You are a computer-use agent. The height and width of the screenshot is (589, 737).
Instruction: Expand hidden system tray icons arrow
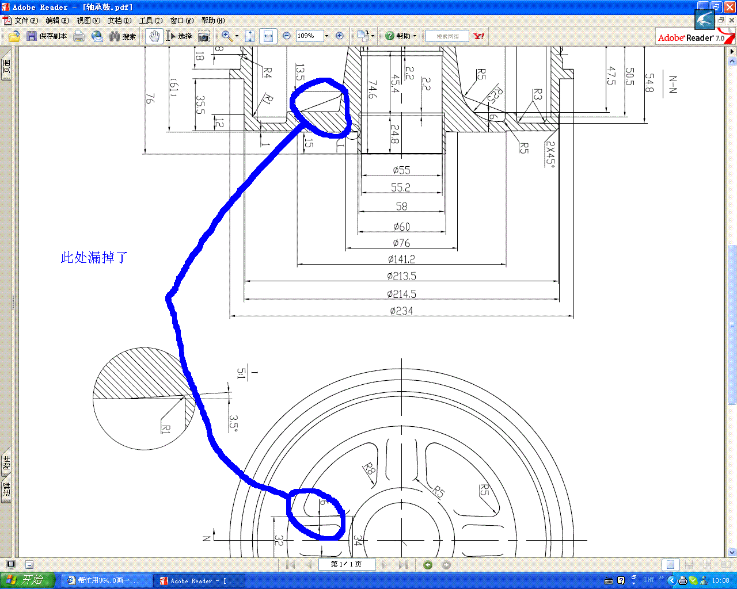[671, 580]
